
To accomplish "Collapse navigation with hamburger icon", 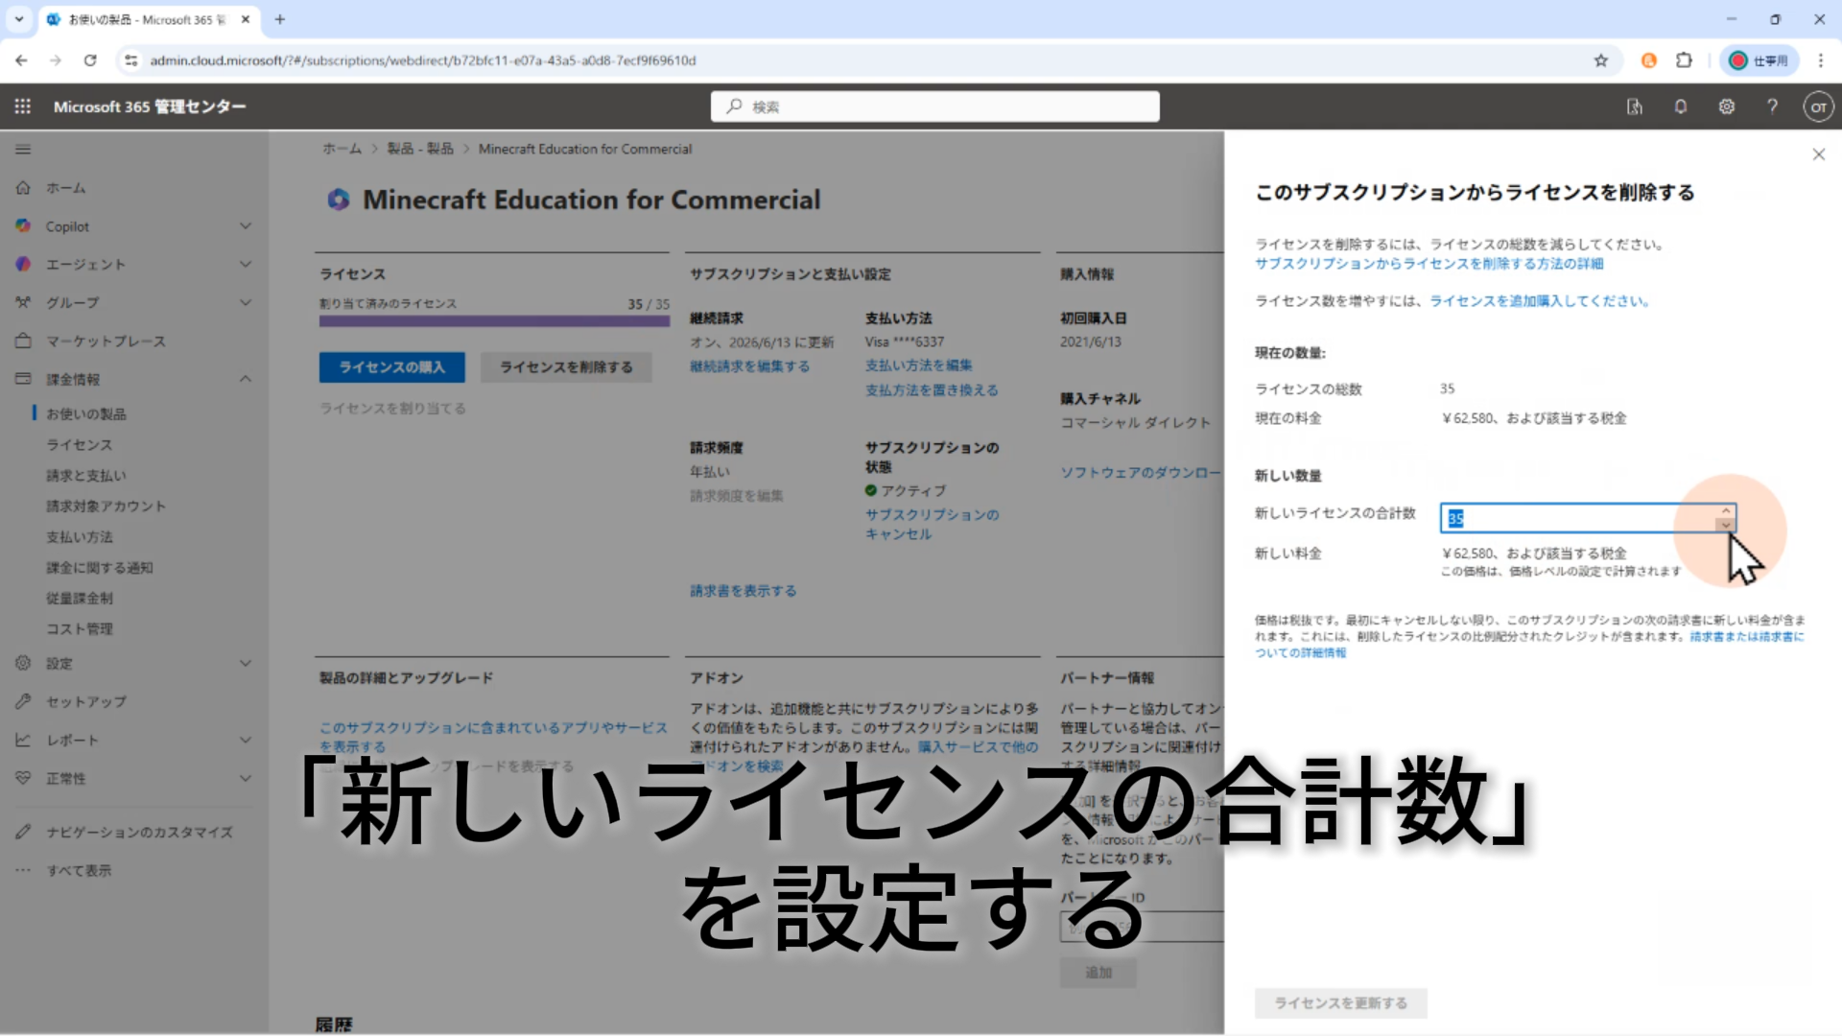I will click(x=23, y=150).
